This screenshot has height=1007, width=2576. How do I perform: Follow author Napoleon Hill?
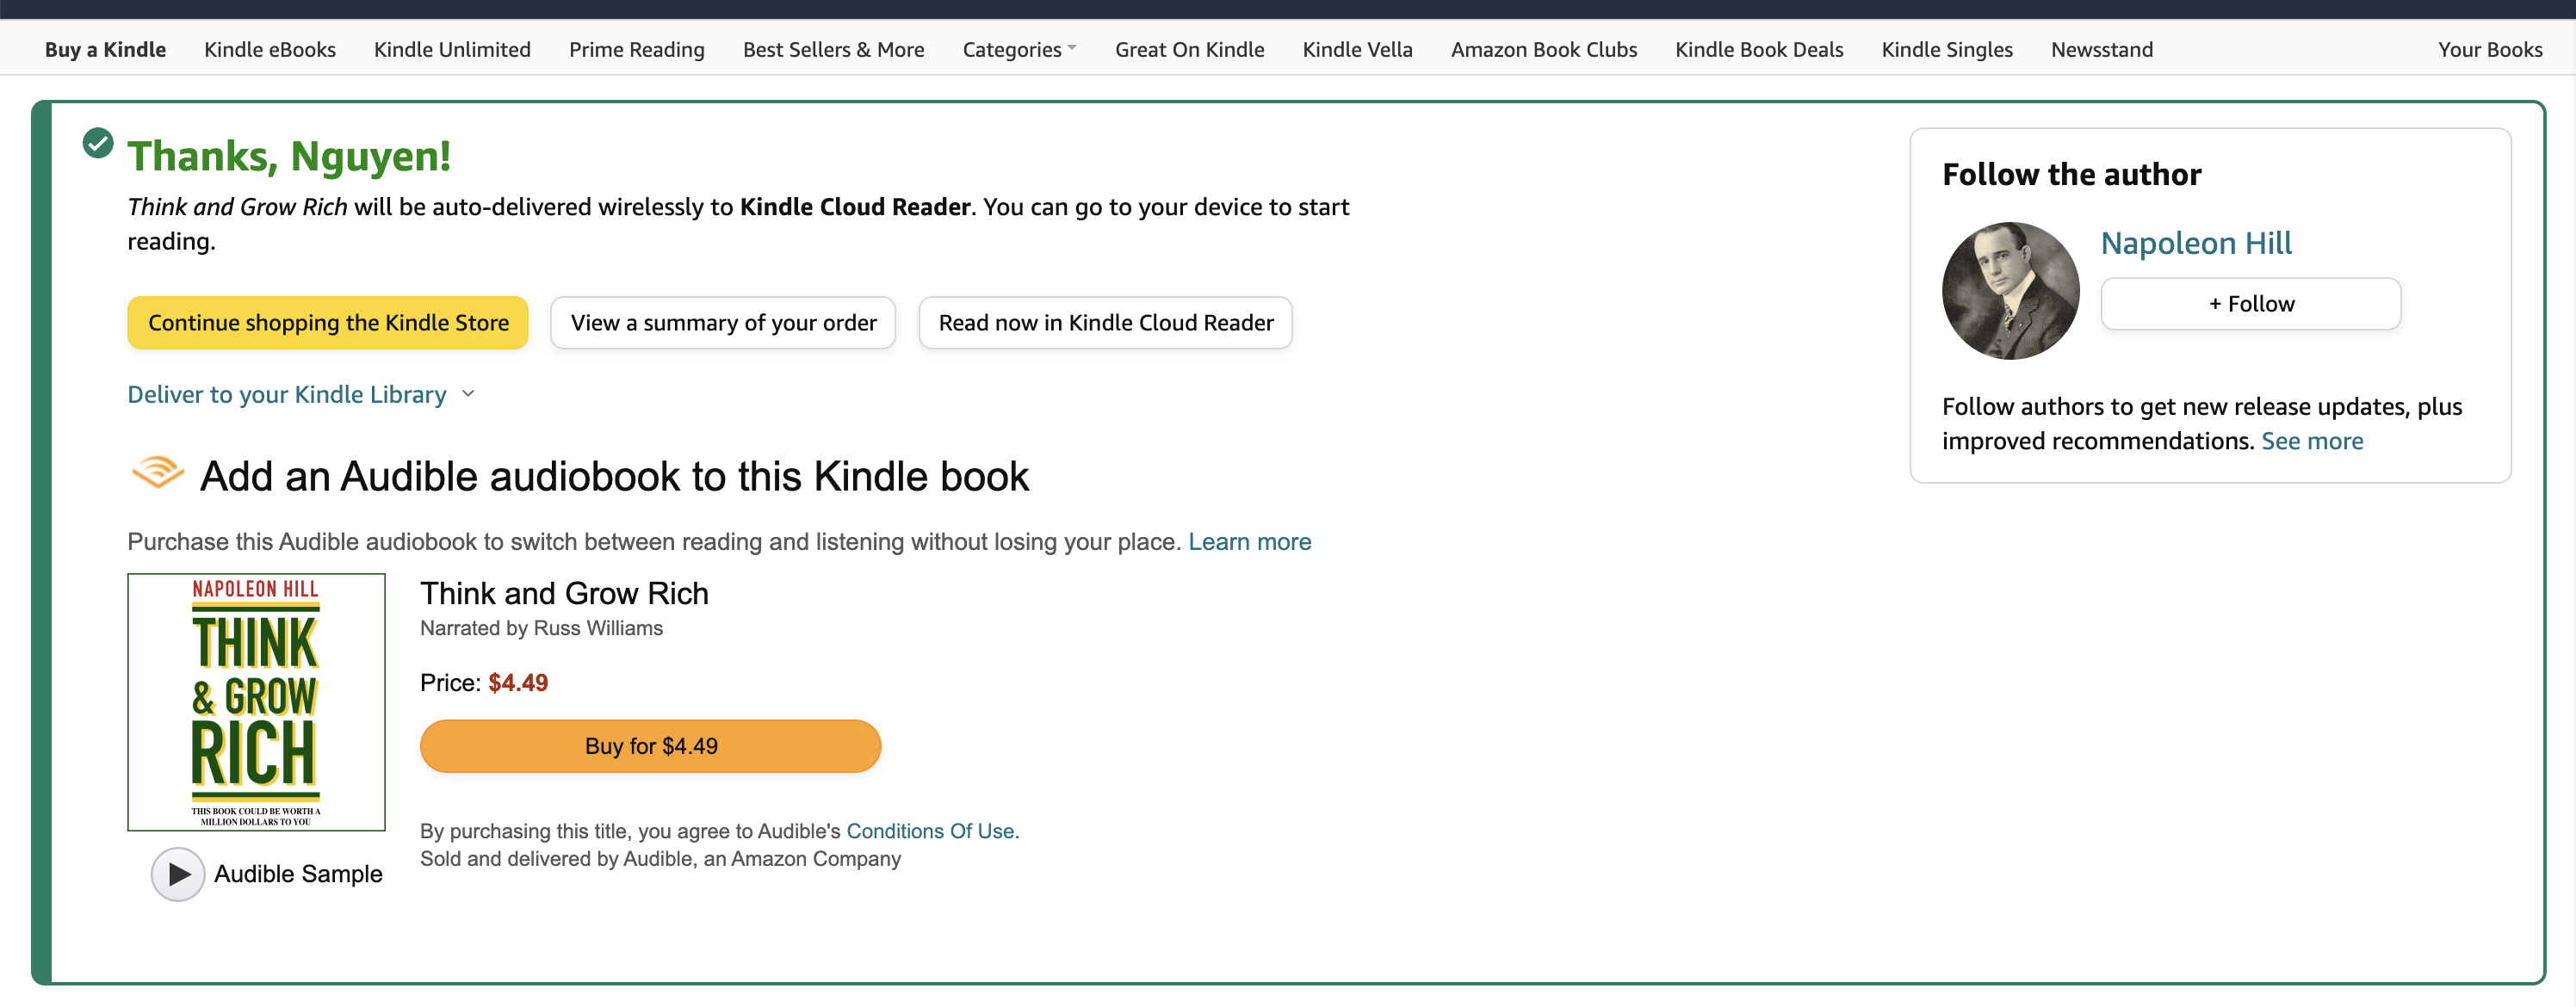(x=2250, y=304)
